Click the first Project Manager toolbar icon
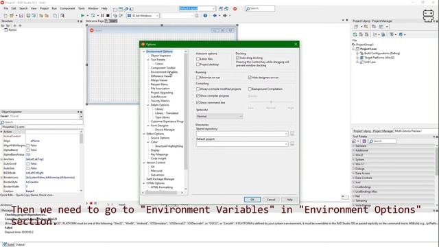 (356, 27)
